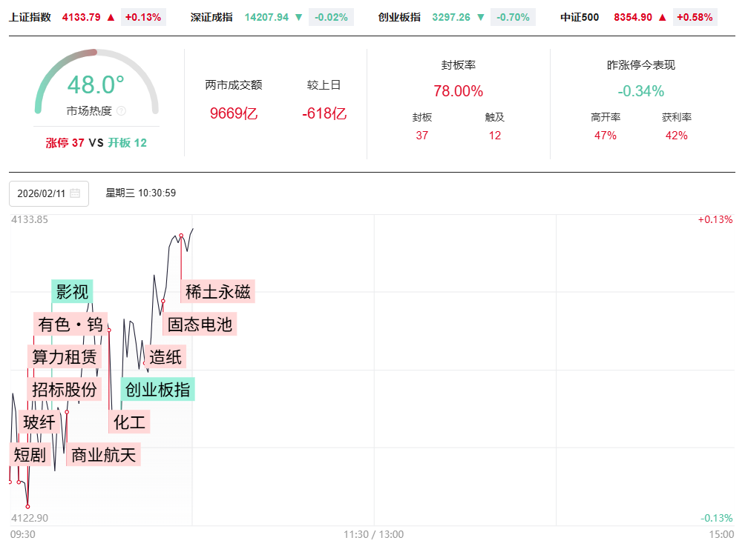The image size is (748, 552).
Task: Click the Shenzhen index green down arrow
Action: (x=298, y=17)
